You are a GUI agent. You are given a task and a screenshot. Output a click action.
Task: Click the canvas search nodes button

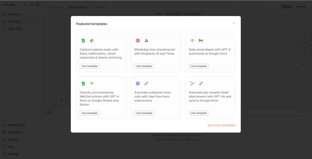pos(304,33)
